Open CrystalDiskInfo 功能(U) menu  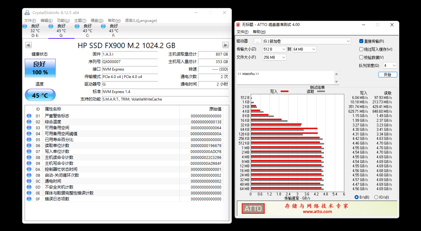pyautogui.click(x=63, y=21)
